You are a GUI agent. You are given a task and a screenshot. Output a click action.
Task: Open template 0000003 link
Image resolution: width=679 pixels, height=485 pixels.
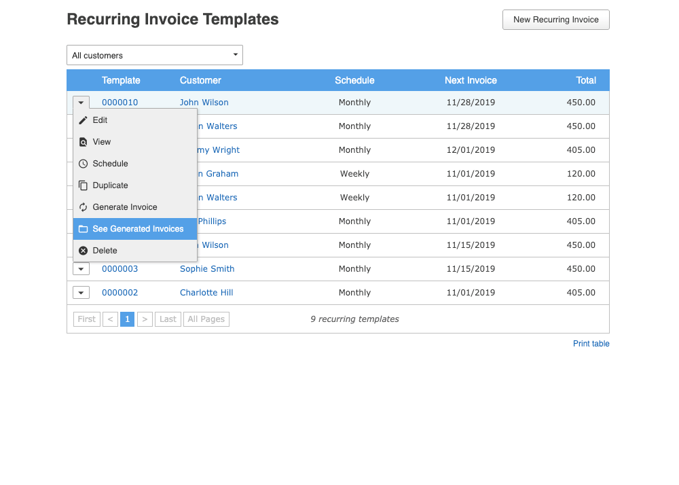tap(120, 269)
